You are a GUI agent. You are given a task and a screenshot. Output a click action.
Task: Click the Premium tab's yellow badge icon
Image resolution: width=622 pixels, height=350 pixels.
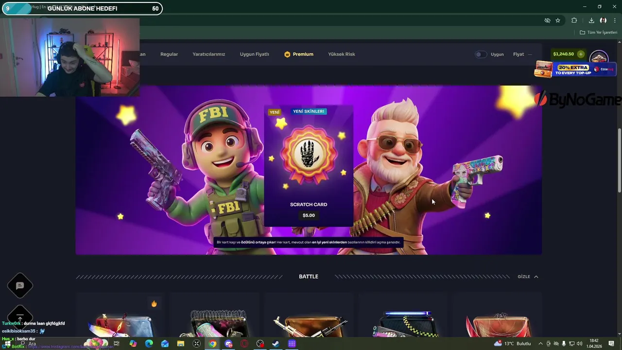pyautogui.click(x=287, y=54)
